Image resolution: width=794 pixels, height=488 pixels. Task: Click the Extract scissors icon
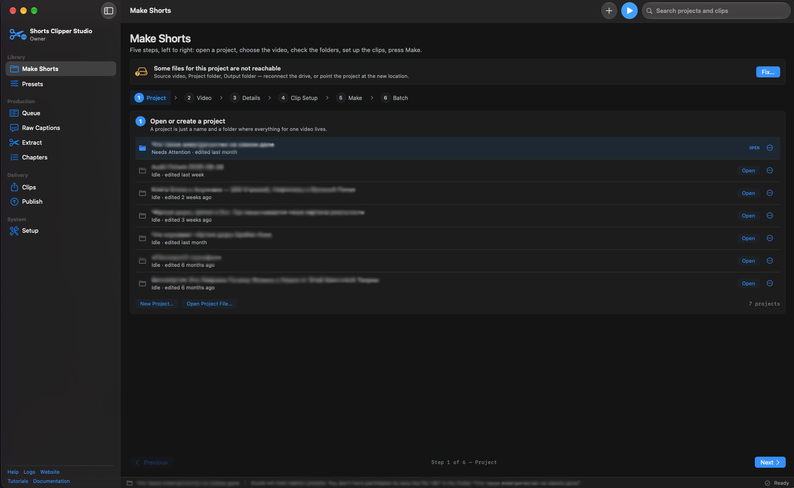point(14,142)
